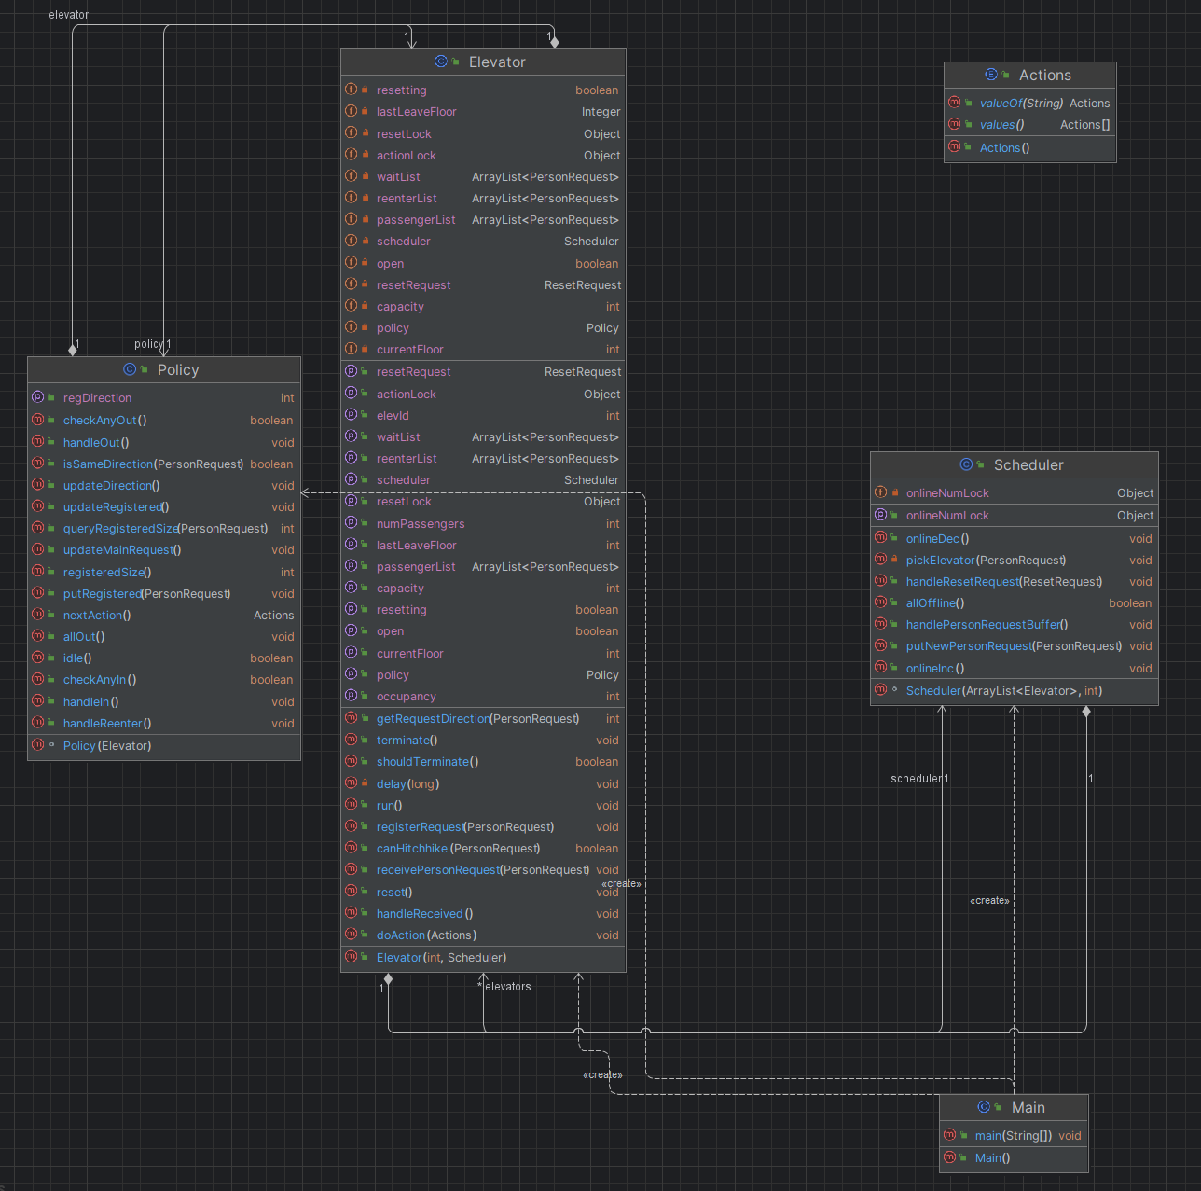1201x1191 pixels.
Task: Select the Elevator class title
Action: (497, 62)
